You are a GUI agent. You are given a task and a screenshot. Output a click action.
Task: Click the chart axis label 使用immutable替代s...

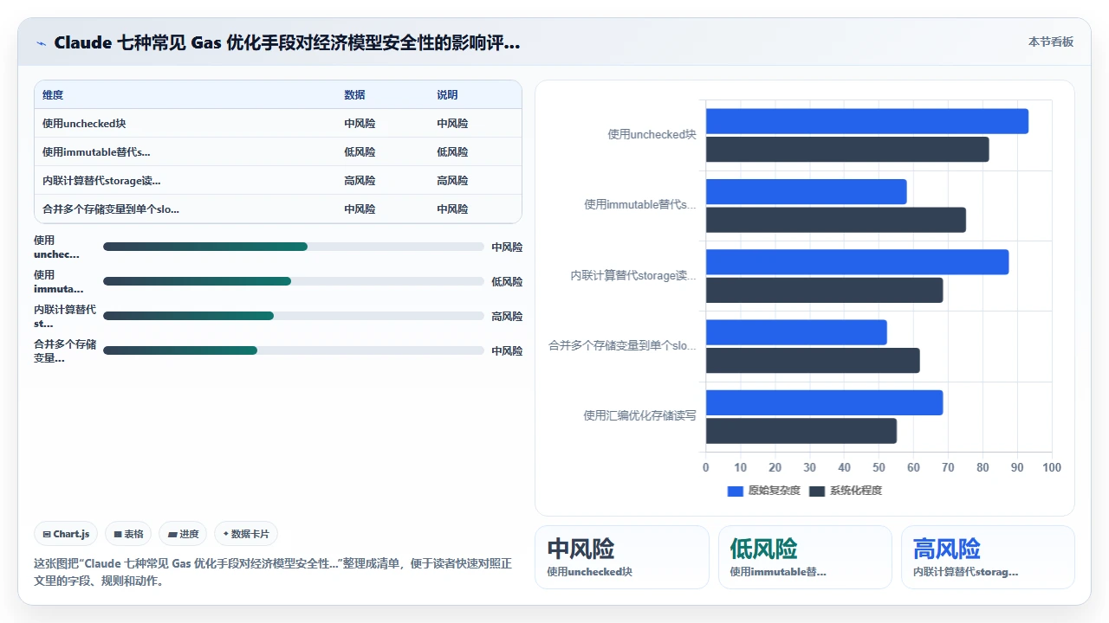(x=639, y=205)
